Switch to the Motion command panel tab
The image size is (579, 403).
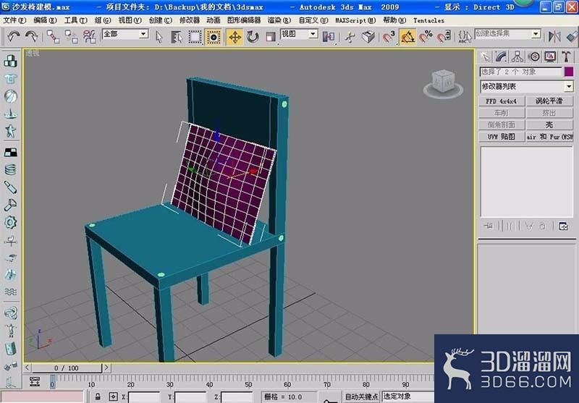point(533,56)
